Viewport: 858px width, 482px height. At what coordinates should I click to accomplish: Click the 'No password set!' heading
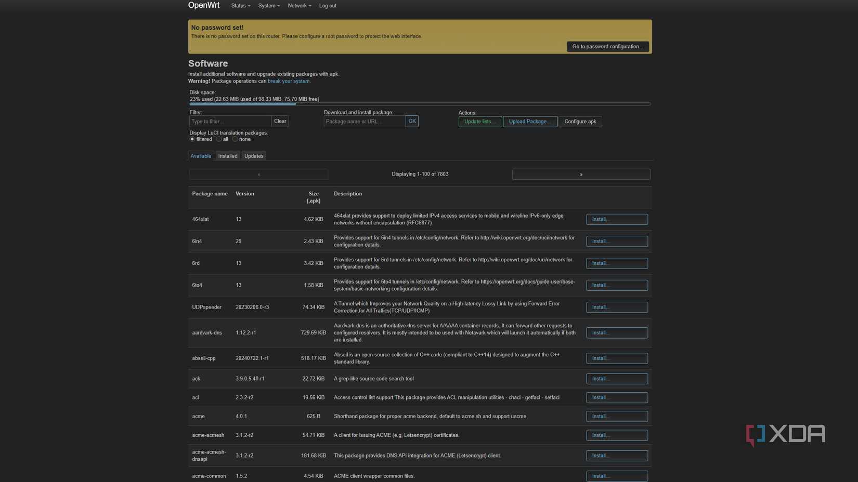(x=217, y=28)
